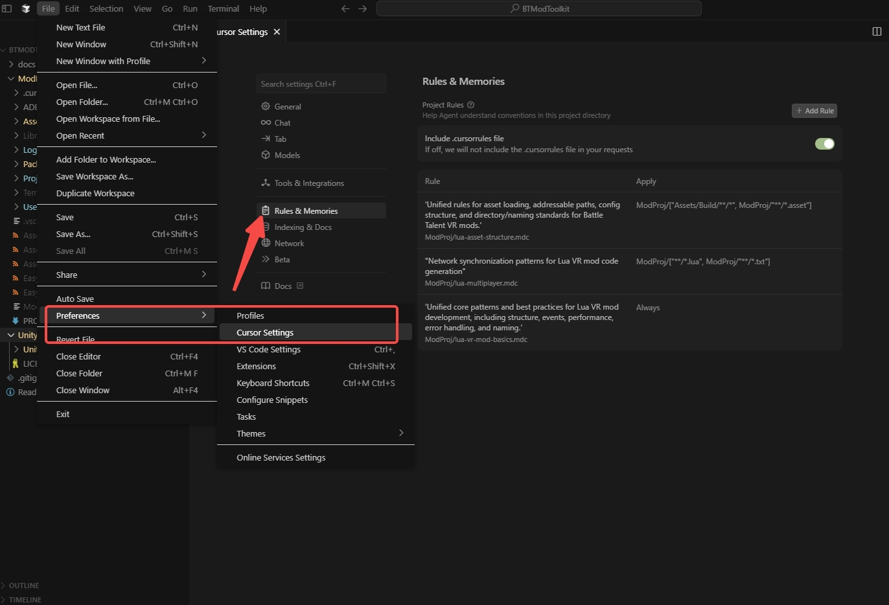The width and height of the screenshot is (889, 605).
Task: Choose Open Workspace from File...
Action: tap(127, 119)
